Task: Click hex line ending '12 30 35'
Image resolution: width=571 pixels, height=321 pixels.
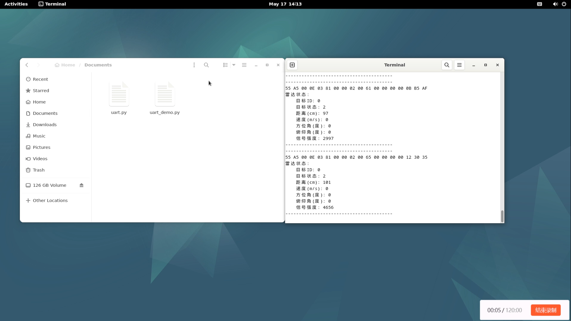Action: click(356, 157)
